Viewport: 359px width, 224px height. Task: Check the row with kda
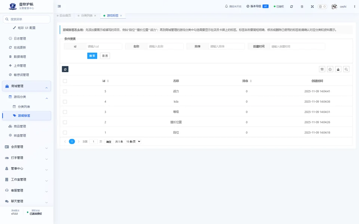click(x=65, y=102)
